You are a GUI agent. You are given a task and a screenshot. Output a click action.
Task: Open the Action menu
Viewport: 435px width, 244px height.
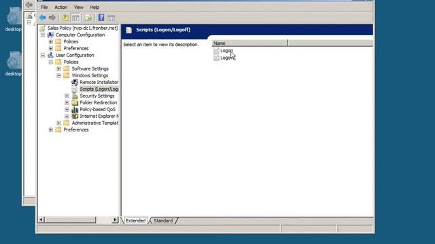click(60, 7)
